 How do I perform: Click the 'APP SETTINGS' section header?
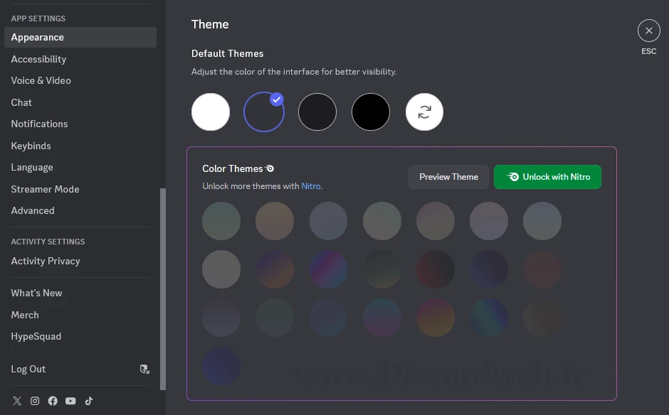pyautogui.click(x=38, y=18)
